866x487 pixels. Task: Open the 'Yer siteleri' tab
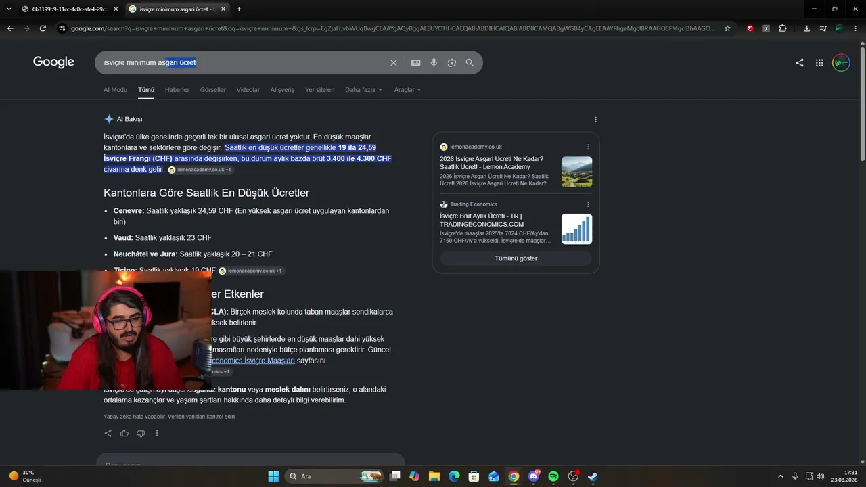(x=319, y=90)
